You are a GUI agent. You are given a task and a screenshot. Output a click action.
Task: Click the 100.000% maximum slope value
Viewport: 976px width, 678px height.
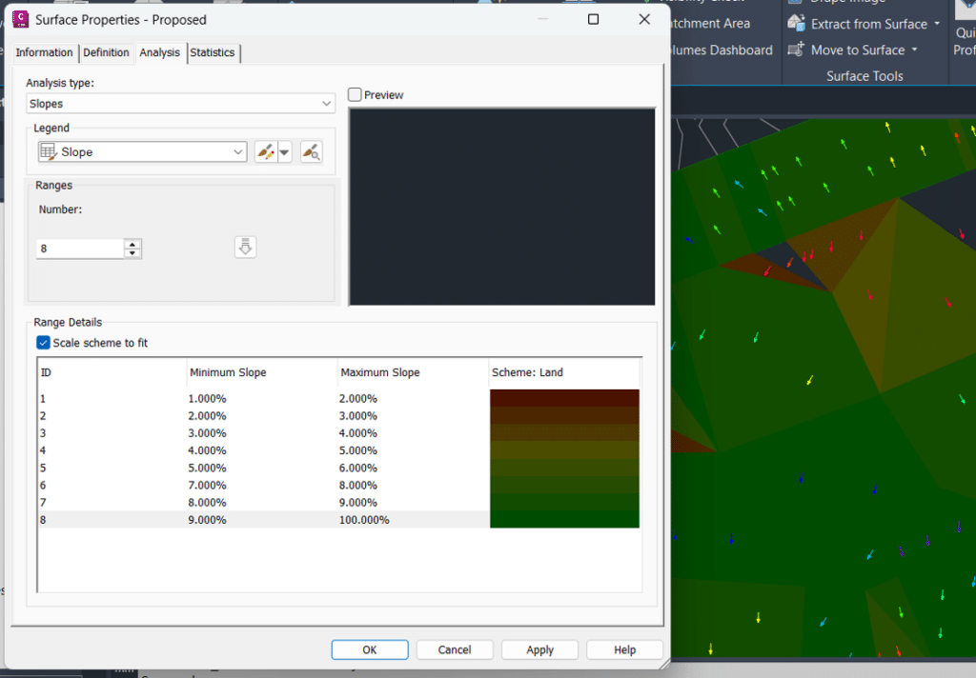[365, 519]
